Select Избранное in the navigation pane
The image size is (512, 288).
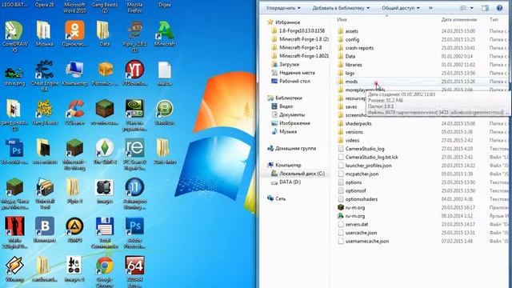pyautogui.click(x=288, y=22)
